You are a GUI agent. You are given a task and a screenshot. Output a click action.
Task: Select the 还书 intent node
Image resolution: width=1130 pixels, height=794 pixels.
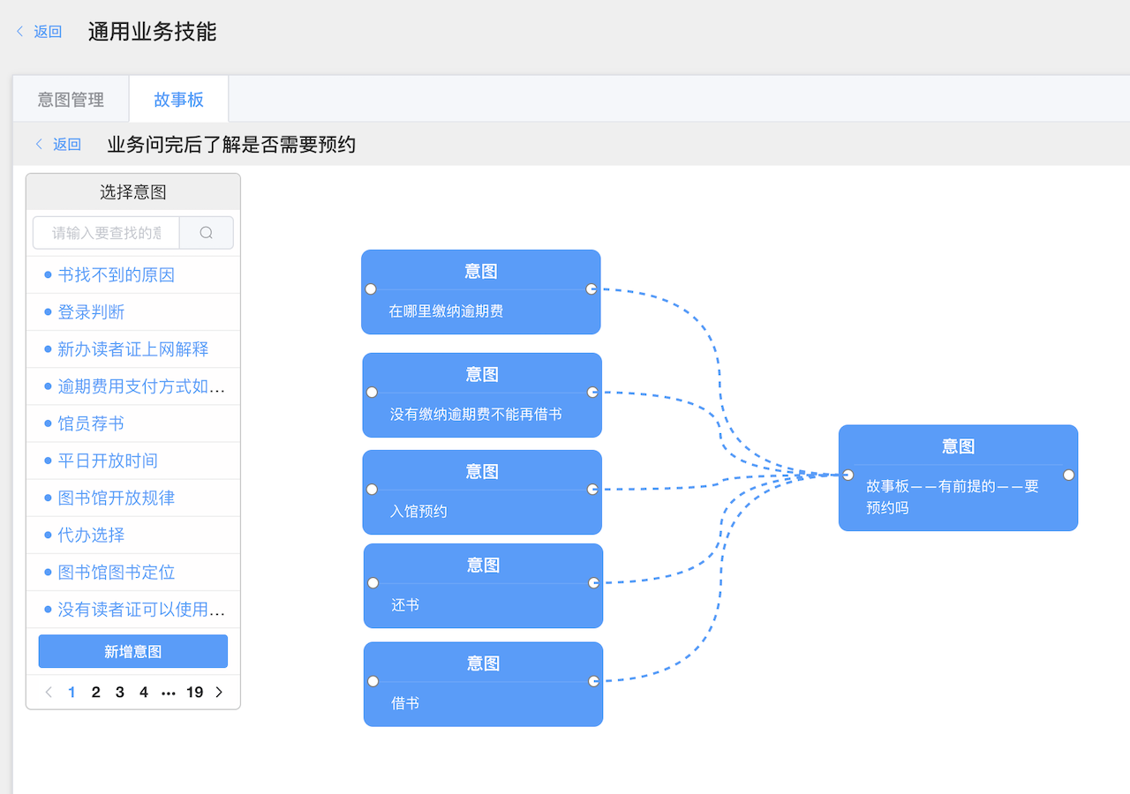(x=483, y=586)
